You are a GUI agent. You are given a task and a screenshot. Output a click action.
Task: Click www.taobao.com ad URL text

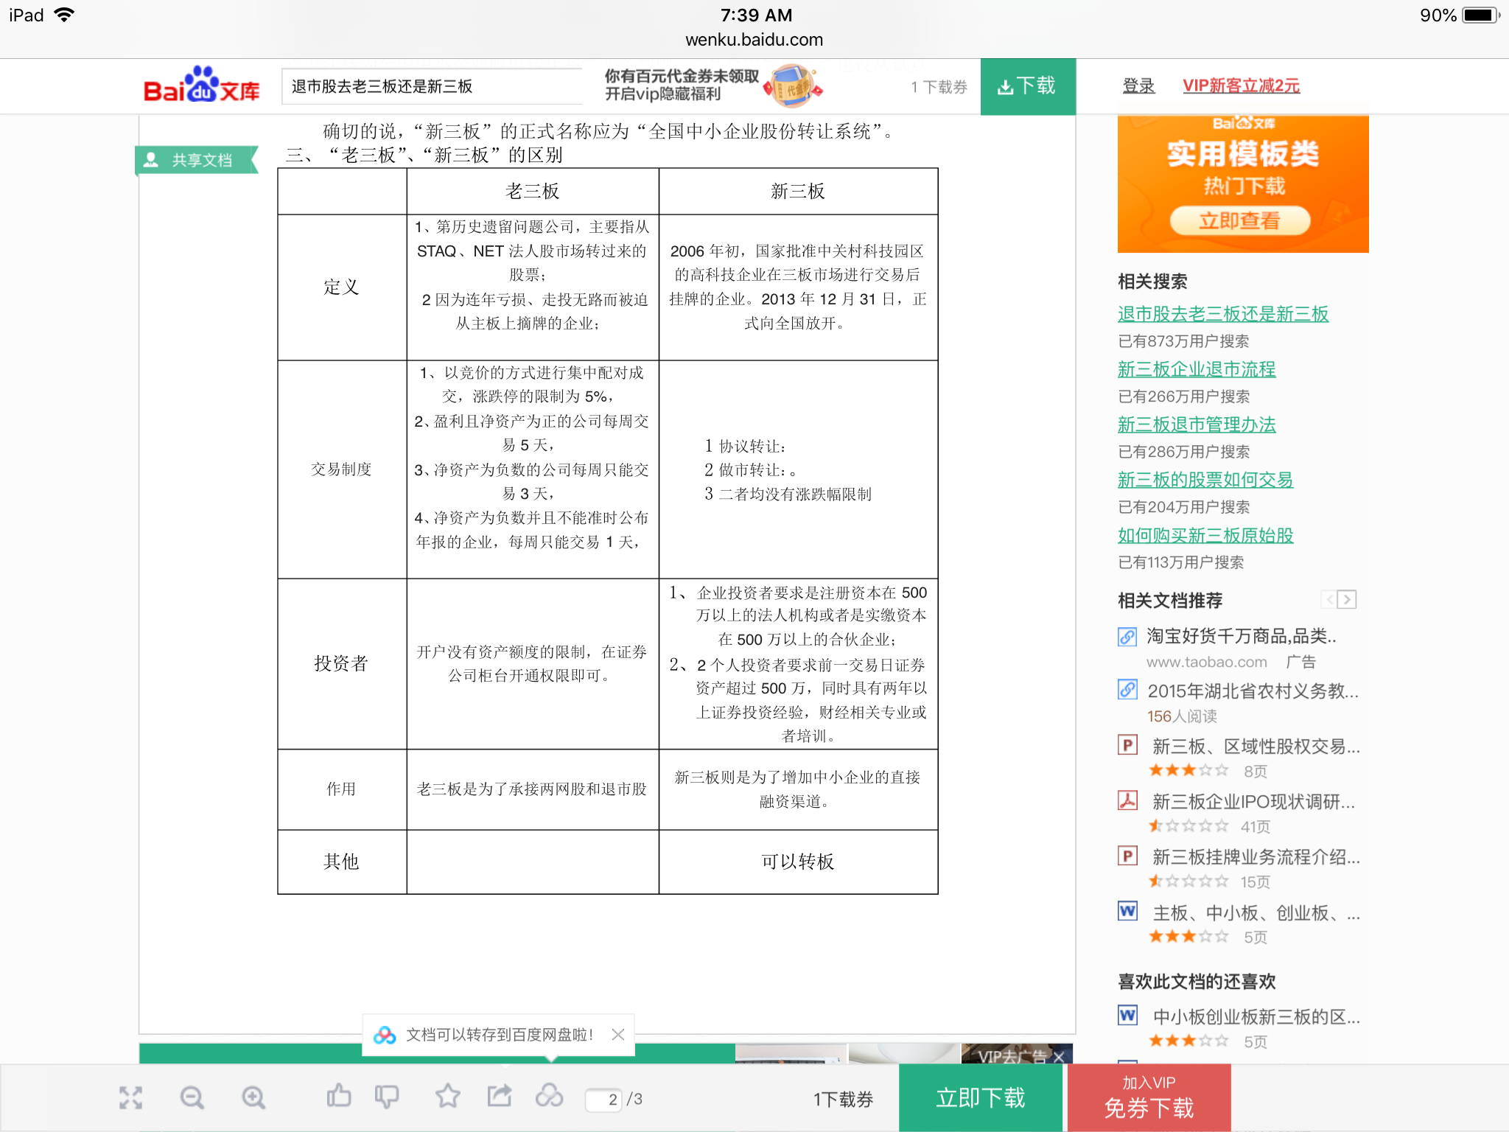coord(1206,662)
